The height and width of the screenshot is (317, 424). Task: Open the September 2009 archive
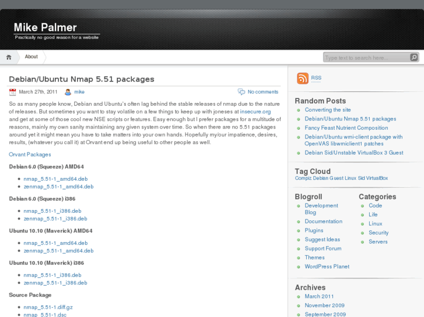point(325,314)
